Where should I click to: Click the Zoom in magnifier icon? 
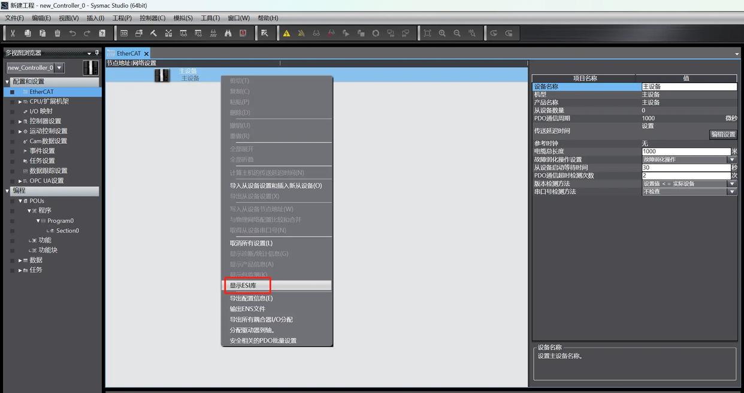pos(442,34)
